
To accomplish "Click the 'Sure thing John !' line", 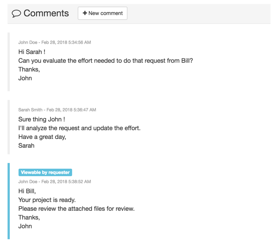I will [x=42, y=119].
